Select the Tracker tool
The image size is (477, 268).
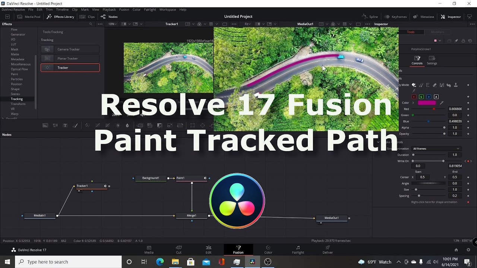click(x=70, y=68)
